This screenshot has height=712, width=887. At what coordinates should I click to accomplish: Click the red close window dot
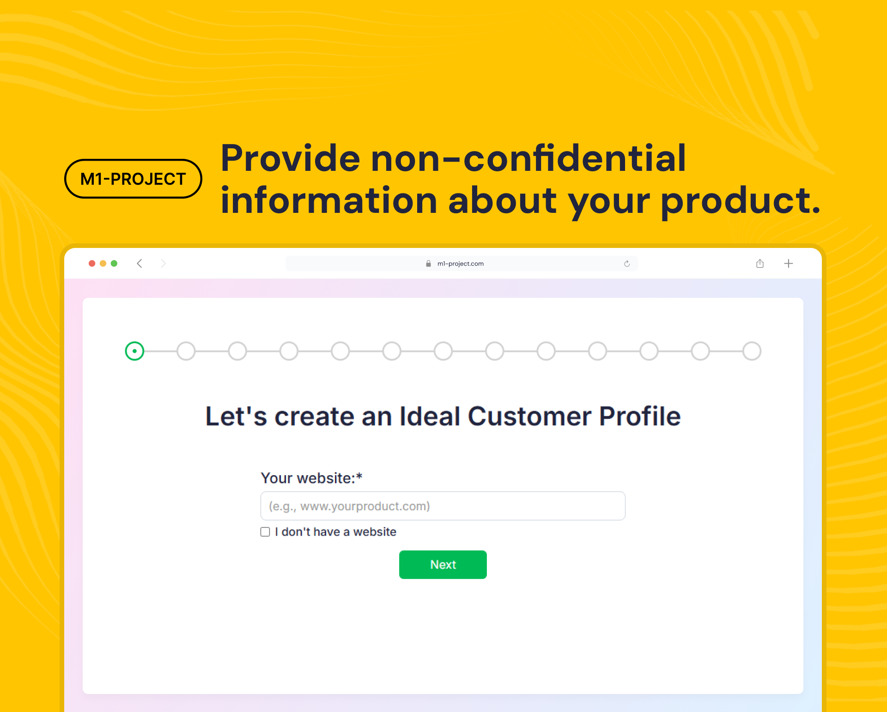[x=92, y=264]
